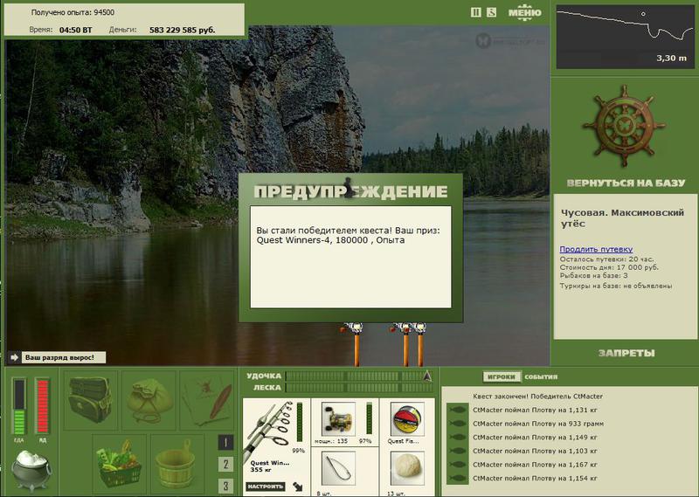Click 'Турниры на базе: не объявлены' text
This screenshot has height=497, width=699.
[x=616, y=286]
